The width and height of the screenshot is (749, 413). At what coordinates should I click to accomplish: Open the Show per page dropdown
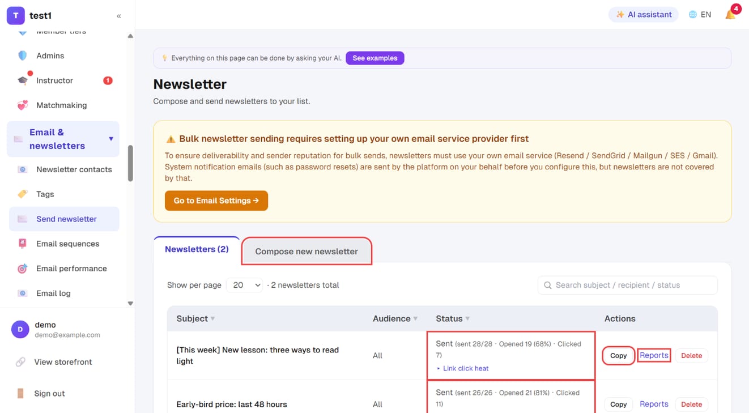click(245, 285)
